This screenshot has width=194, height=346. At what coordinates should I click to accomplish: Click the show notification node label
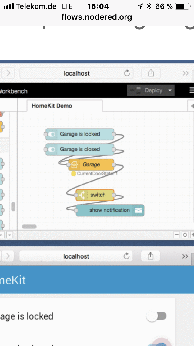point(109,210)
